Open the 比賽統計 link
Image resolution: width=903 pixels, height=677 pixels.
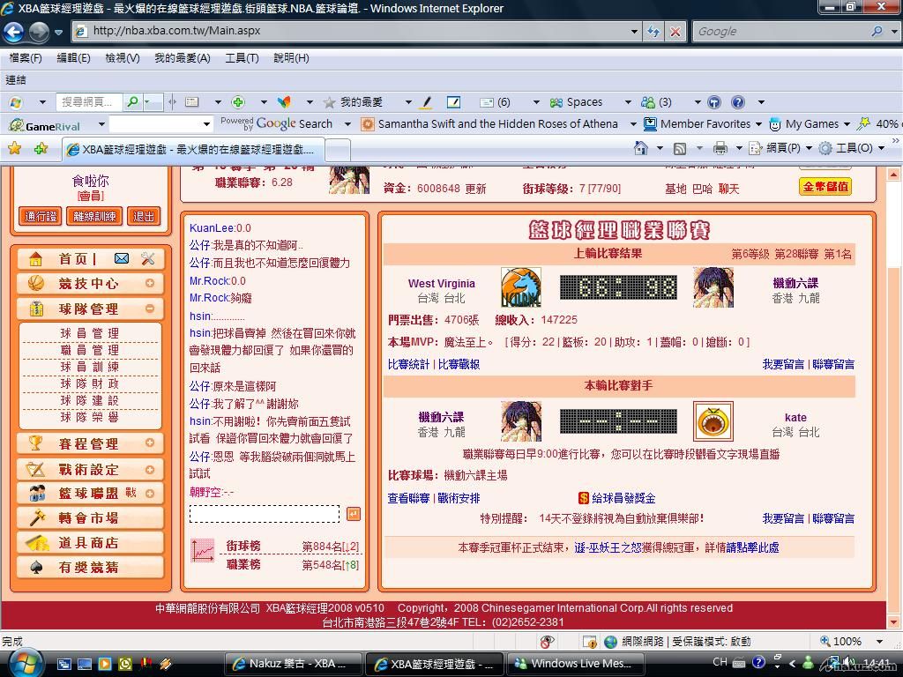point(408,364)
